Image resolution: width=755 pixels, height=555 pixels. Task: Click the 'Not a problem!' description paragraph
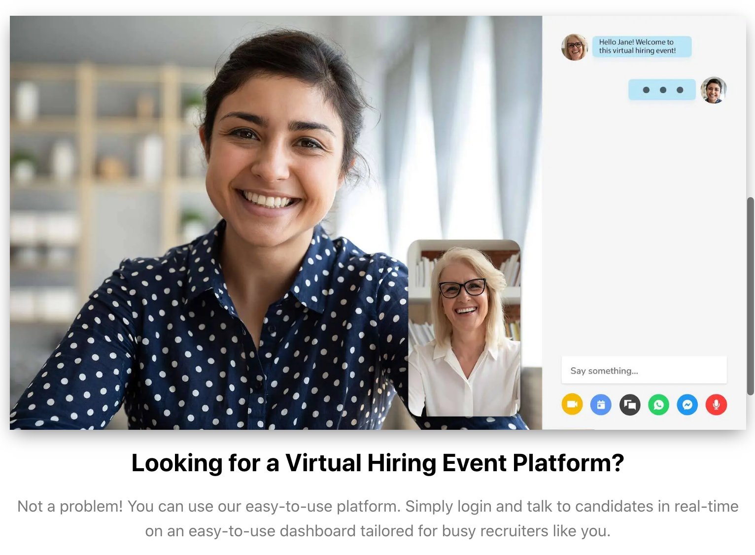(378, 519)
